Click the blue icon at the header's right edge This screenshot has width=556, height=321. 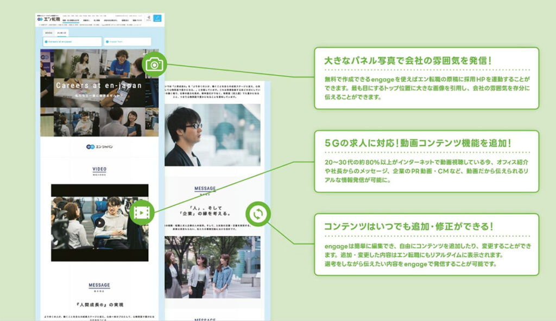pos(157,18)
